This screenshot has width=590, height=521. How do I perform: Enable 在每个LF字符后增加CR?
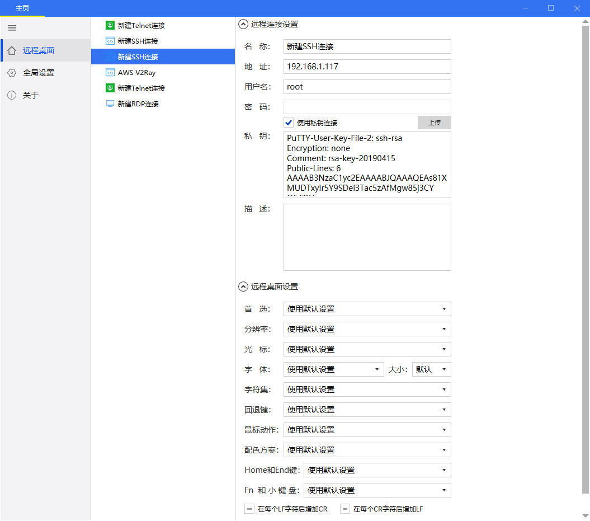pyautogui.click(x=249, y=509)
